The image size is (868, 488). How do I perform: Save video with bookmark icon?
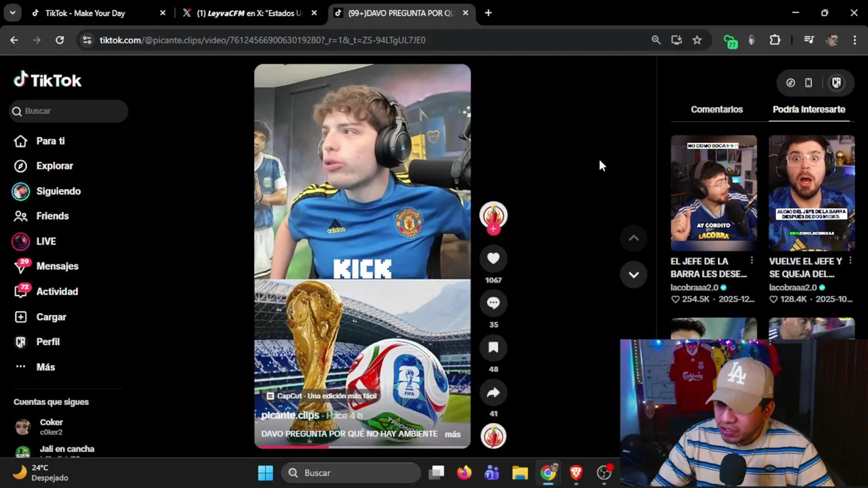(493, 348)
